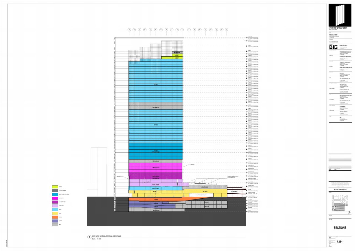This screenshot has width=355, height=251.
Task: Click grid bubble P
Action: tap(211, 30)
